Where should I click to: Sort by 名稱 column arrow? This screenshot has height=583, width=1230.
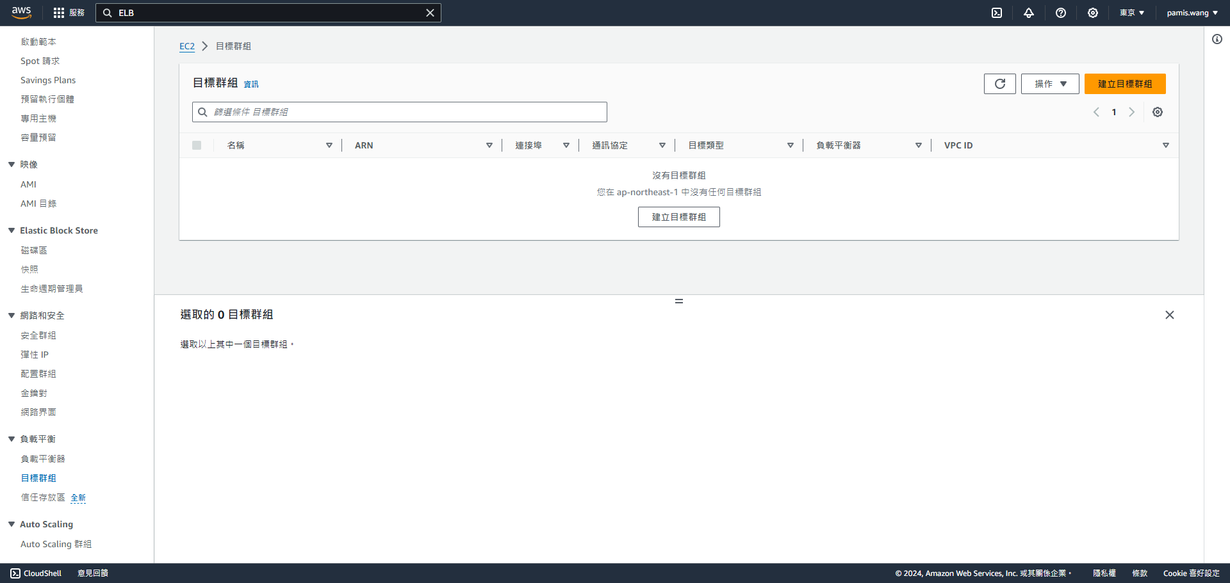[329, 145]
